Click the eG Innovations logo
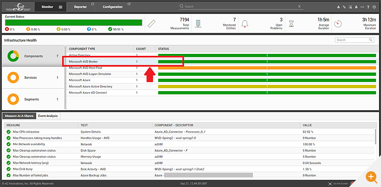Viewport: 381px width, 187px height. pyautogui.click(x=18, y=7)
